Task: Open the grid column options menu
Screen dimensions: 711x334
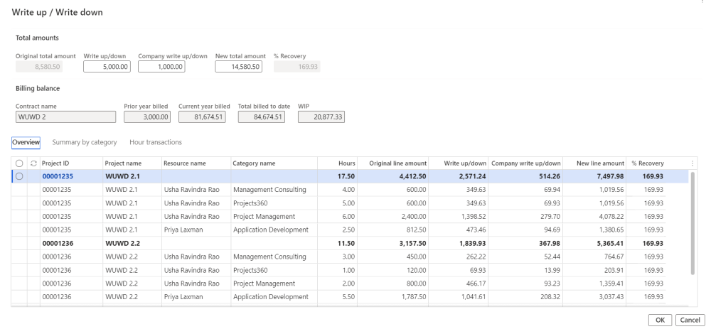Action: click(x=693, y=163)
